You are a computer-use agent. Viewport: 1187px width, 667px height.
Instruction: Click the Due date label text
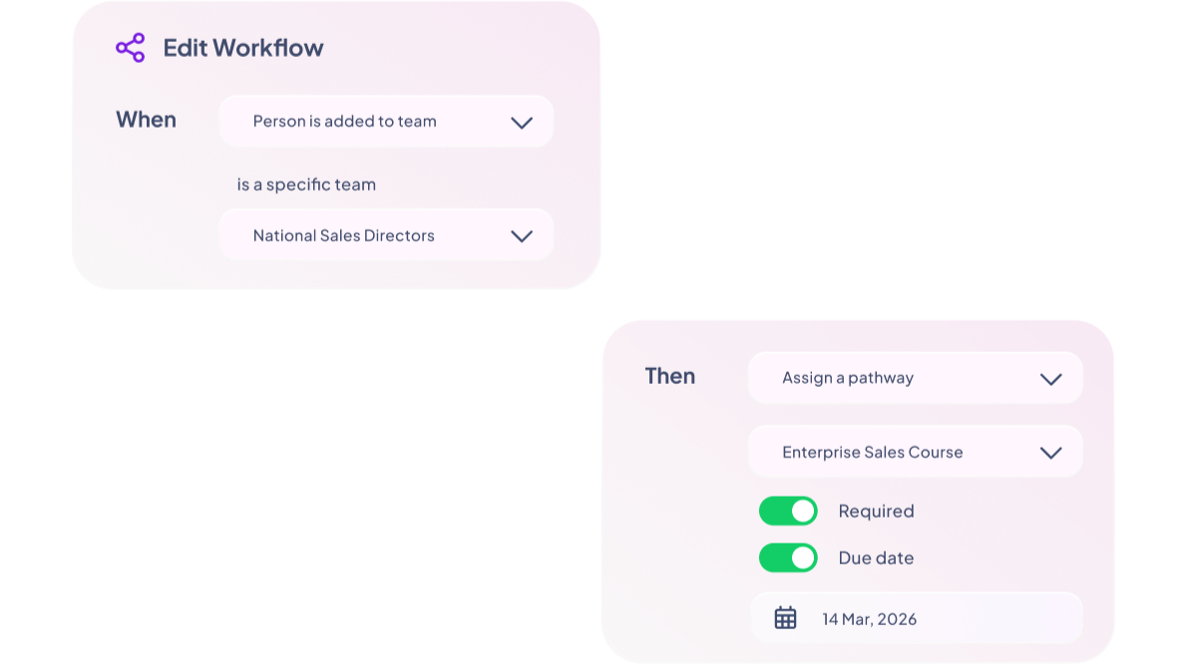coord(876,558)
